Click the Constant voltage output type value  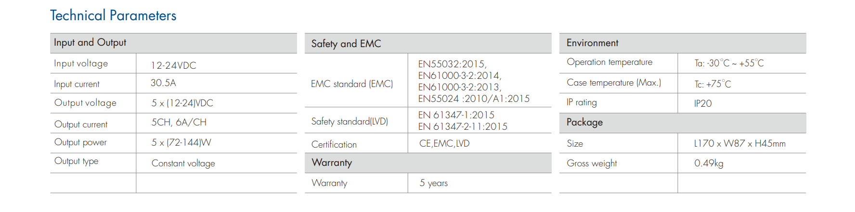tap(183, 163)
